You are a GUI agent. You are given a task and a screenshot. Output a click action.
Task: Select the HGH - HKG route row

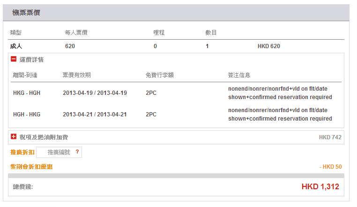pyautogui.click(x=27, y=114)
